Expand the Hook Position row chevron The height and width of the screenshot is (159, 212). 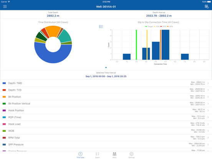208,111
